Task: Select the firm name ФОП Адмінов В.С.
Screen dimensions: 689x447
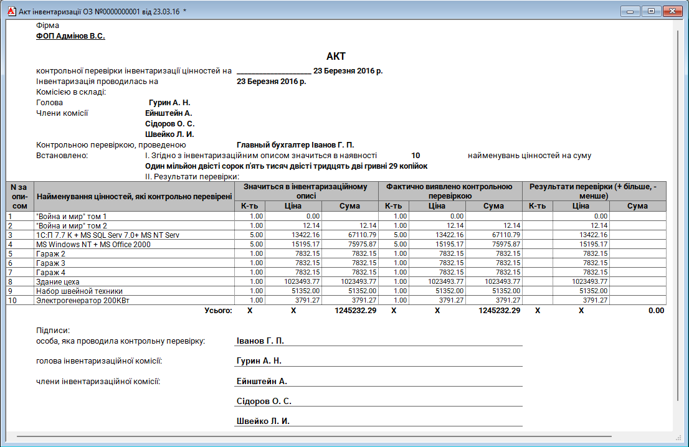Action: [70, 36]
